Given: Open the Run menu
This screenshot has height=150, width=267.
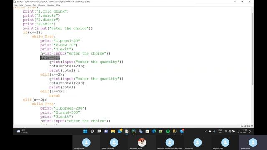Looking at the screenshot, I should coord(35,5).
